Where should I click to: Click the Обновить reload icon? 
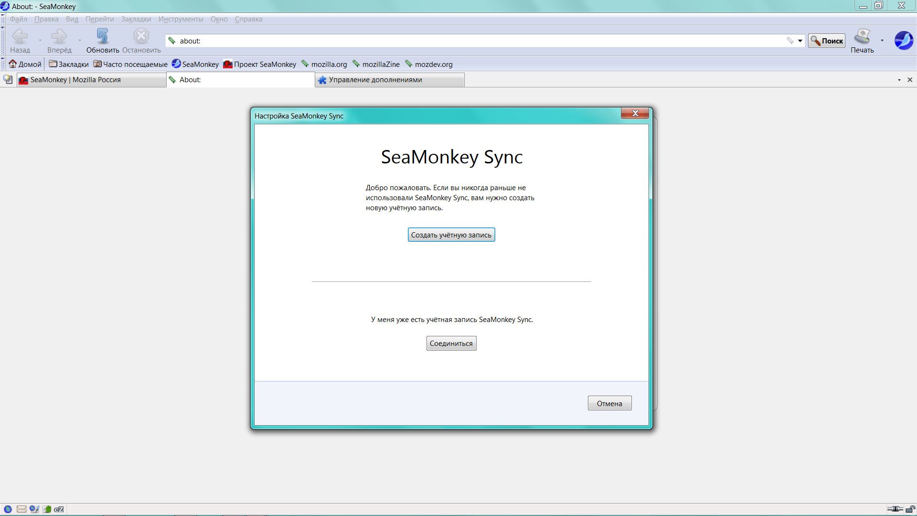[x=103, y=36]
